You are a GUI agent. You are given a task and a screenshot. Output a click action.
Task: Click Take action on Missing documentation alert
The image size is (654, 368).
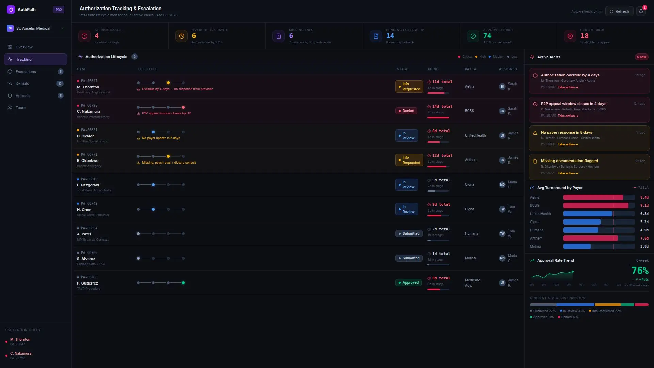click(567, 173)
